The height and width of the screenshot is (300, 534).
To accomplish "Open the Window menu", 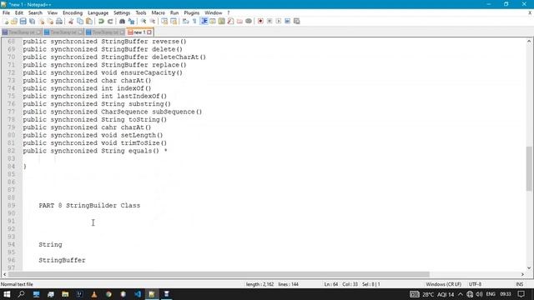I will point(214,13).
